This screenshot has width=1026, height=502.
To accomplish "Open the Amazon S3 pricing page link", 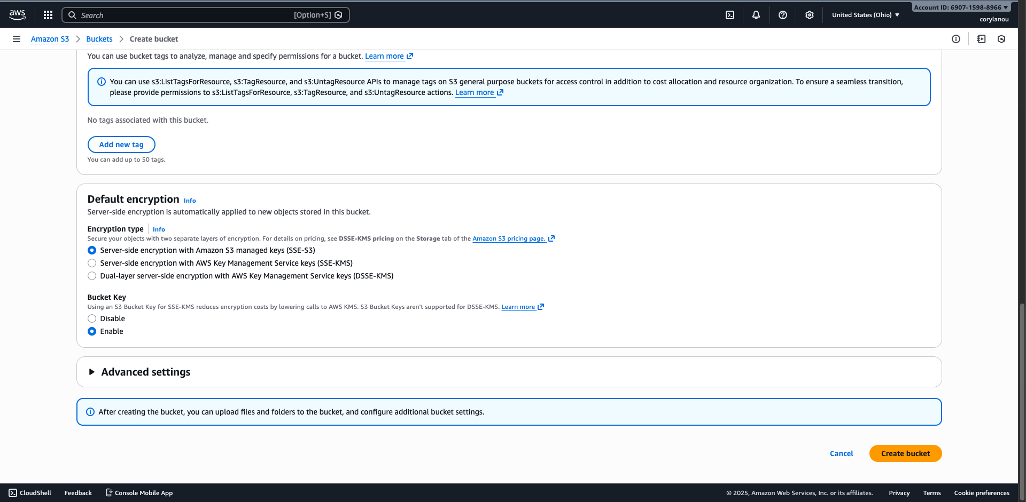I will pyautogui.click(x=508, y=238).
